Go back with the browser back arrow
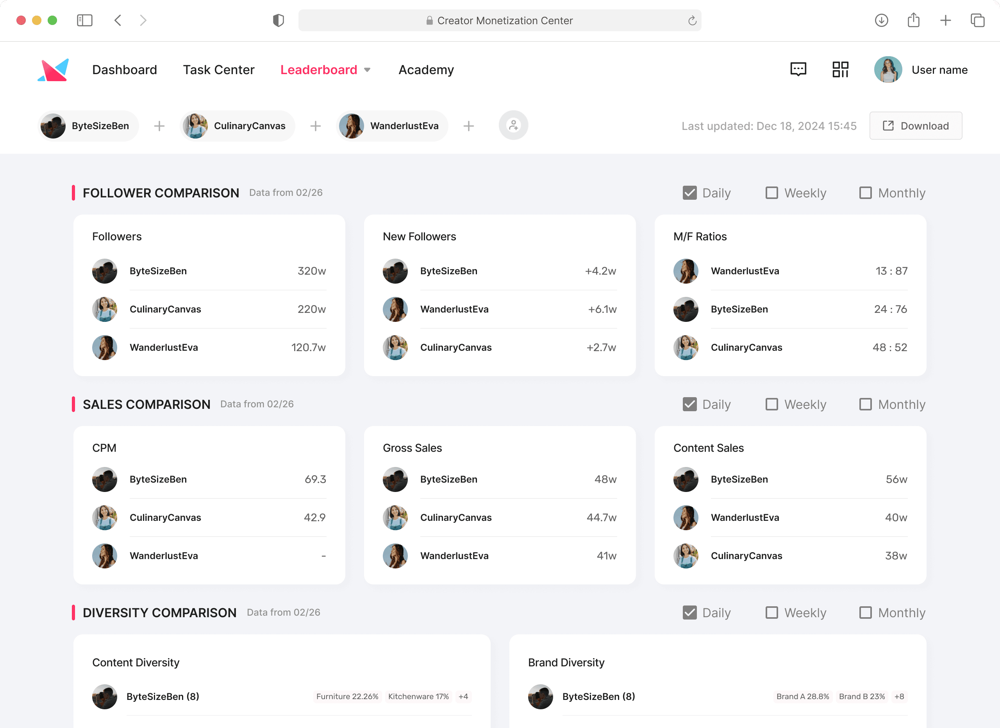The image size is (1000, 728). [x=118, y=20]
